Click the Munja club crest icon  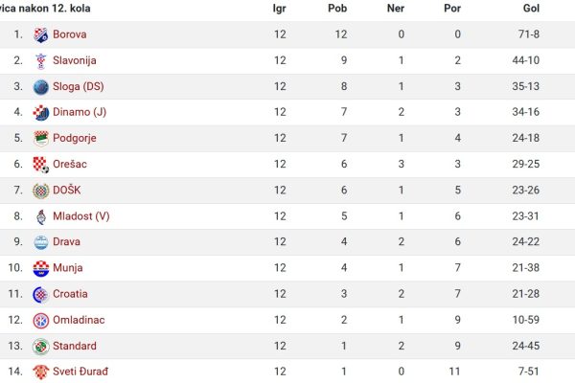[40, 268]
